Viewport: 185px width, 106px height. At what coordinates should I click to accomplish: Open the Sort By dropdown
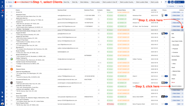point(180,6)
